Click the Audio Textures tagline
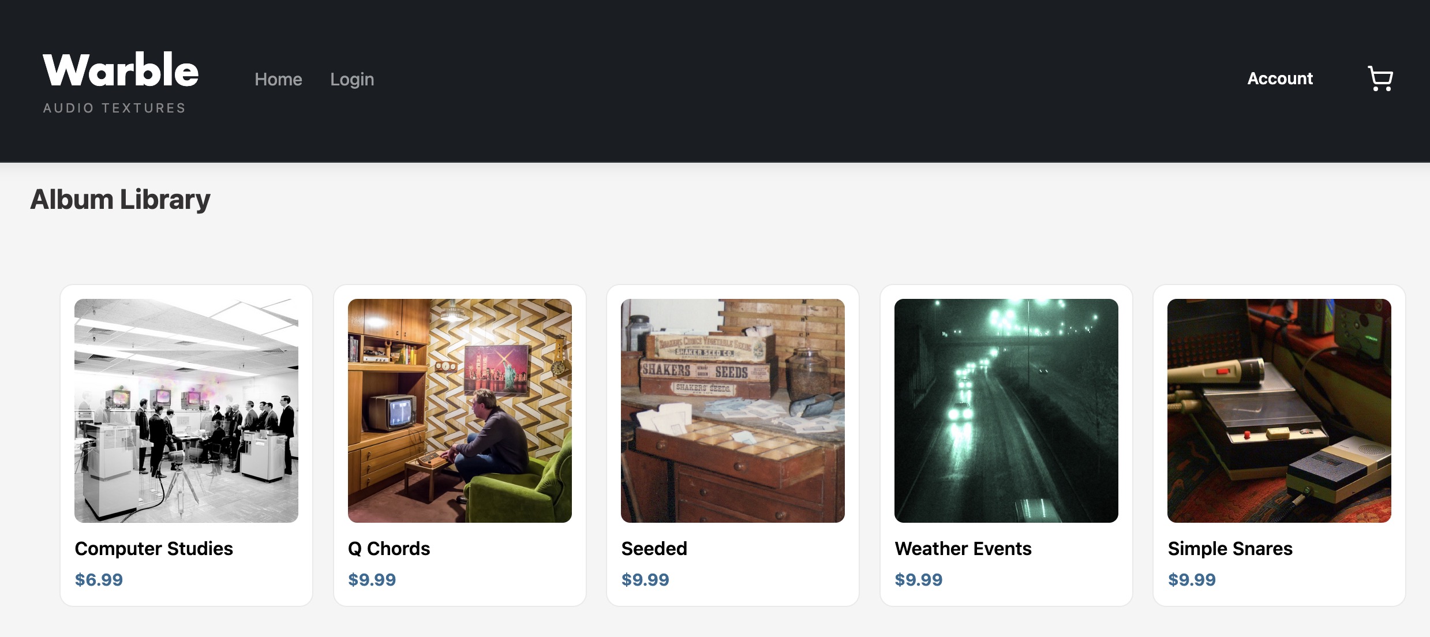 click(114, 108)
